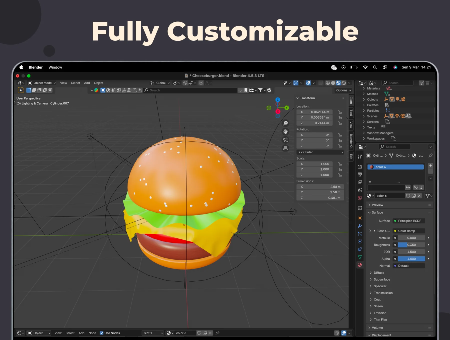Select color 6 material slot
Viewport: 450px width, 340px height.
tap(395, 167)
